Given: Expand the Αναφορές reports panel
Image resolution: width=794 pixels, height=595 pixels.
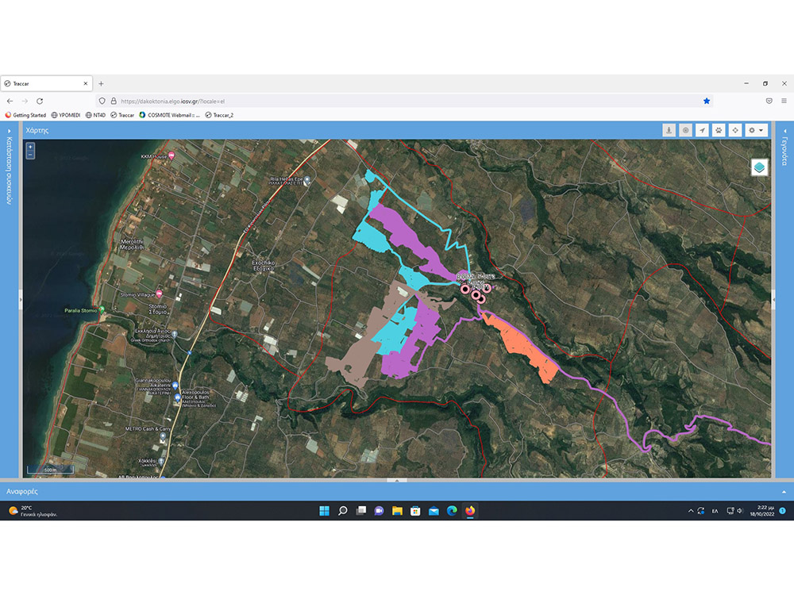Looking at the screenshot, I should (784, 492).
